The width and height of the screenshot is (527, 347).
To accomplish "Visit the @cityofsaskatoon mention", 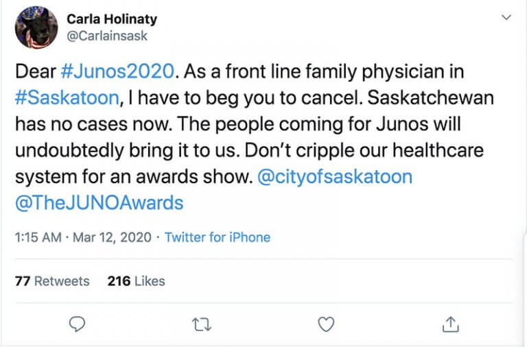I will pyautogui.click(x=334, y=176).
